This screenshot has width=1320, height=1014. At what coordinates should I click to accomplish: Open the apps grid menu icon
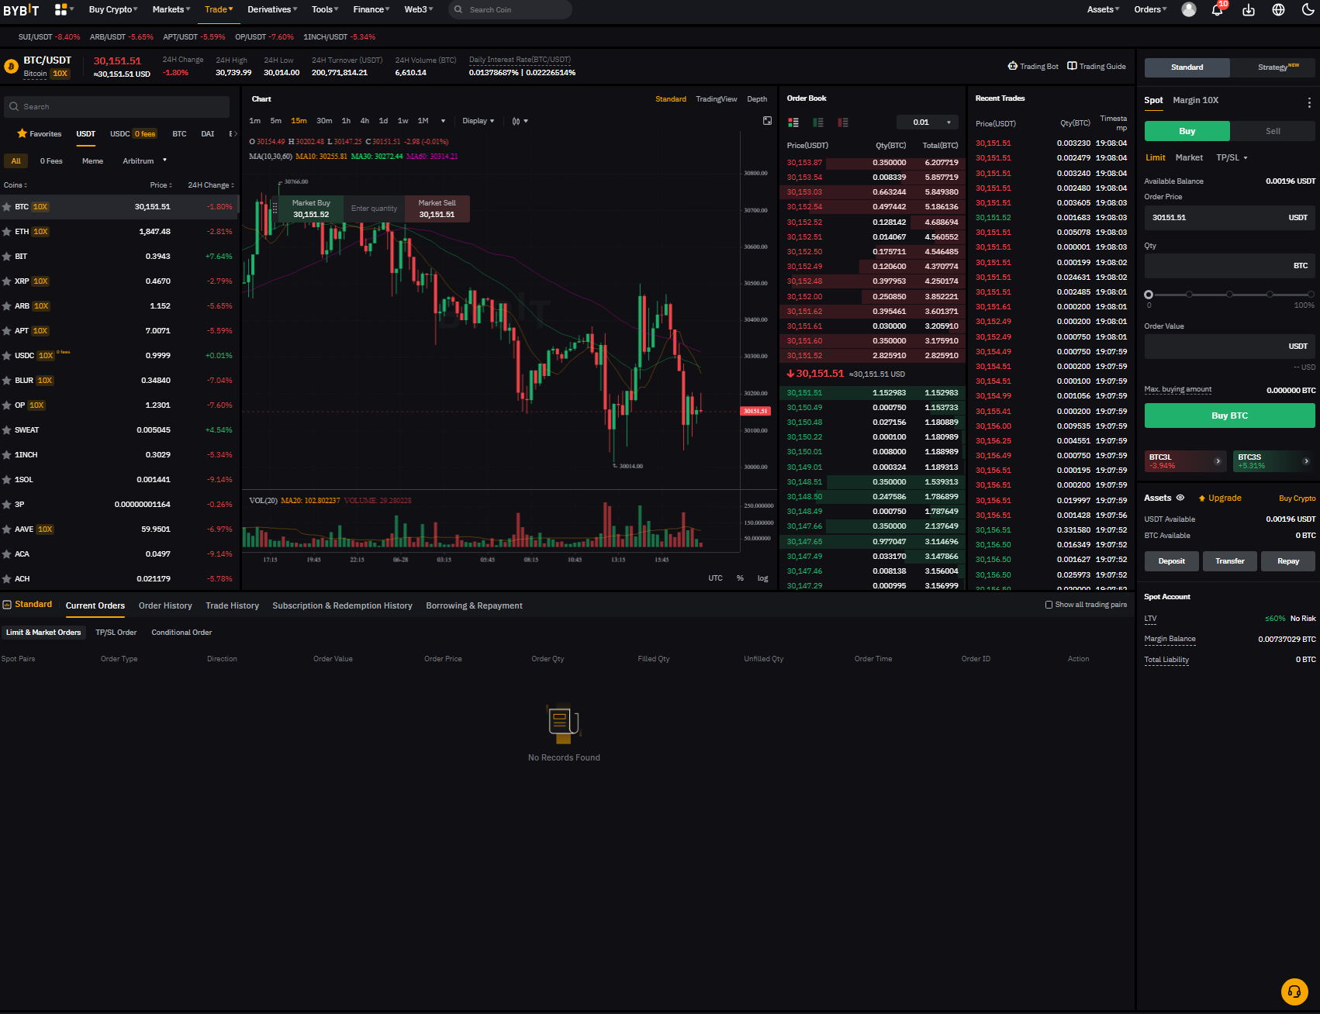[61, 9]
